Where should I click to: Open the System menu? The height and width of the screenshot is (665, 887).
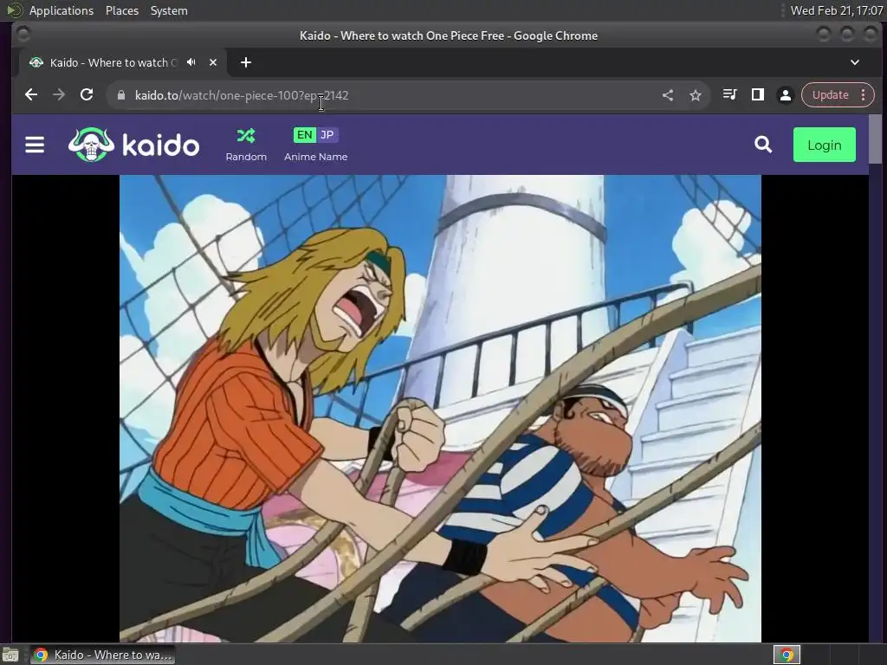tap(169, 10)
